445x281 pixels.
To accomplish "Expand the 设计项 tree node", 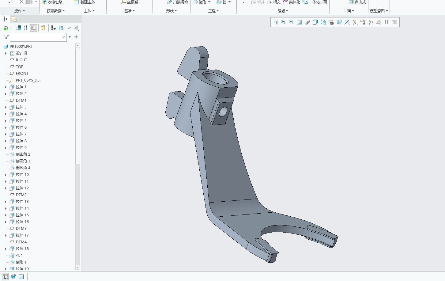I will 6,53.
